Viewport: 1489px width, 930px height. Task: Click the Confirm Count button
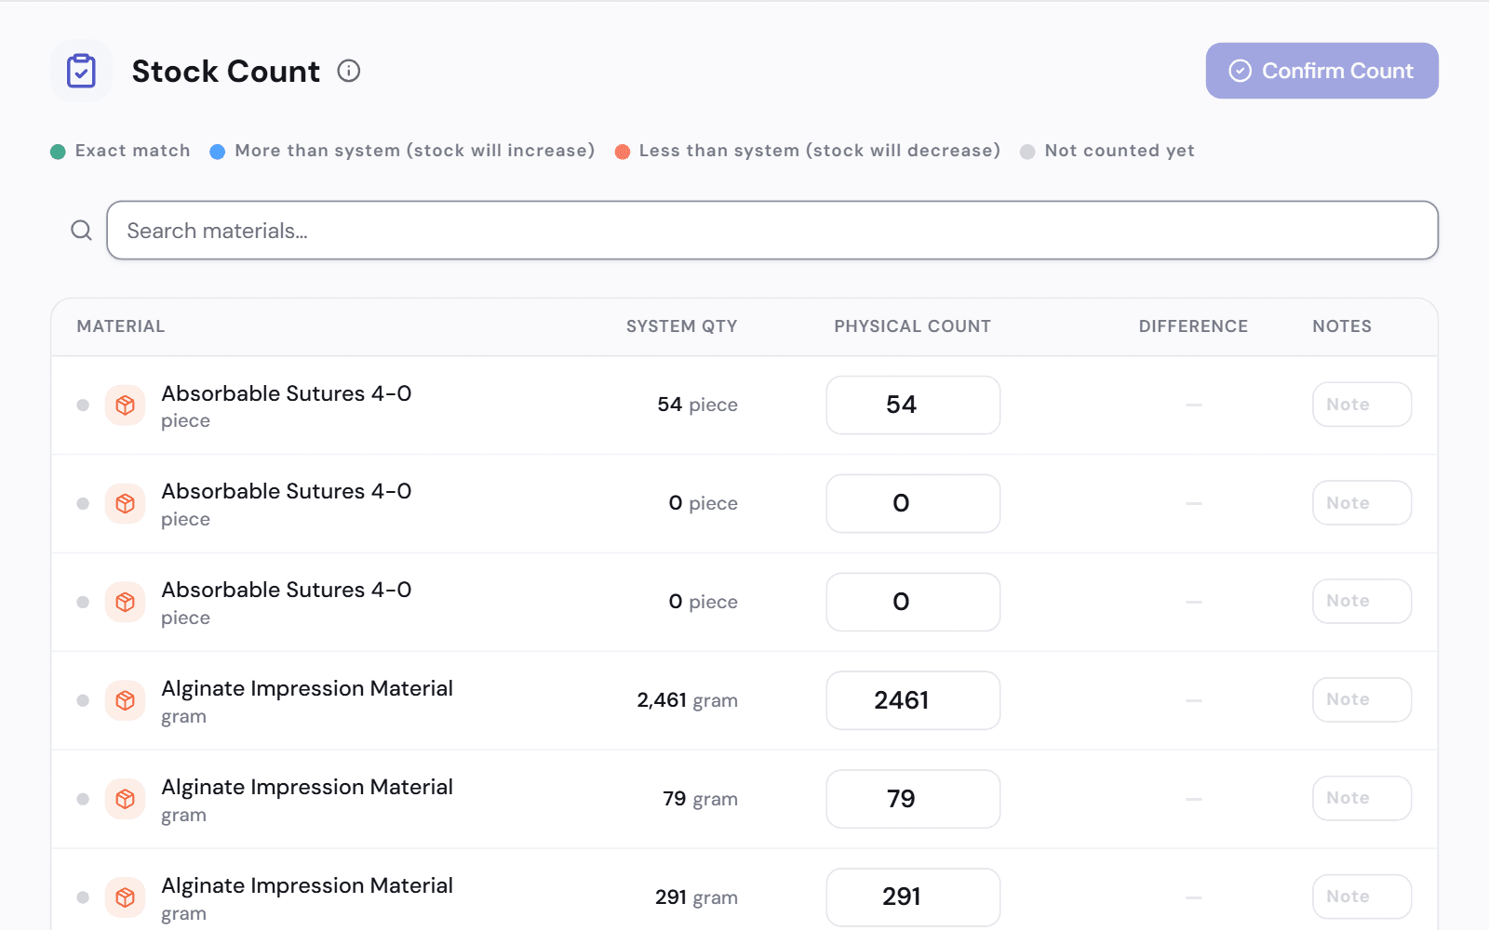(1322, 71)
